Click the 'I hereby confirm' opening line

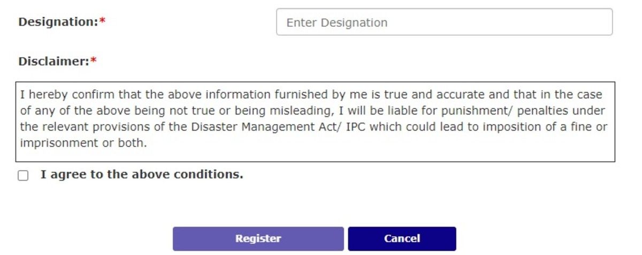pos(311,95)
